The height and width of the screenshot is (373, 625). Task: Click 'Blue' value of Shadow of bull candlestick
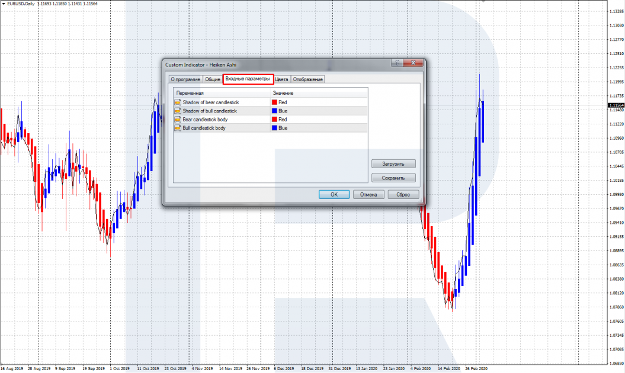coord(283,111)
